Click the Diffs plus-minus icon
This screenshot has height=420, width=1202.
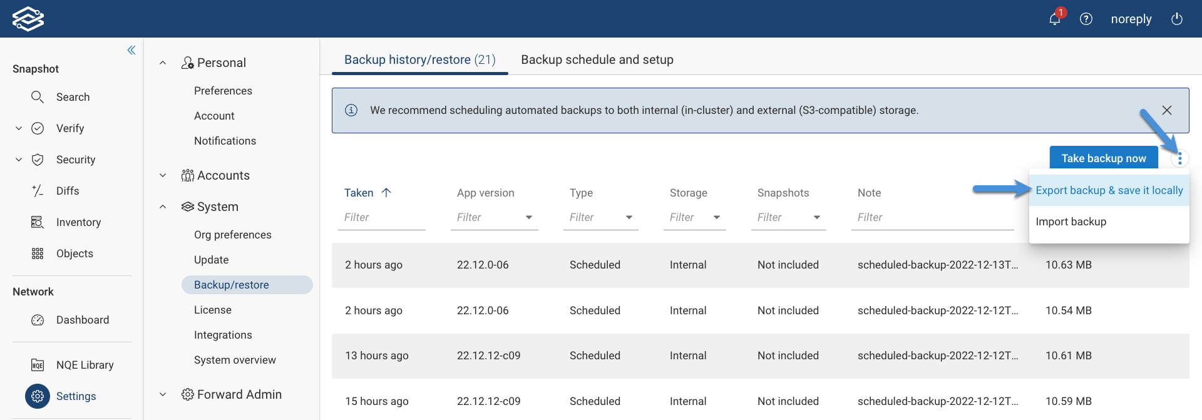pyautogui.click(x=38, y=191)
